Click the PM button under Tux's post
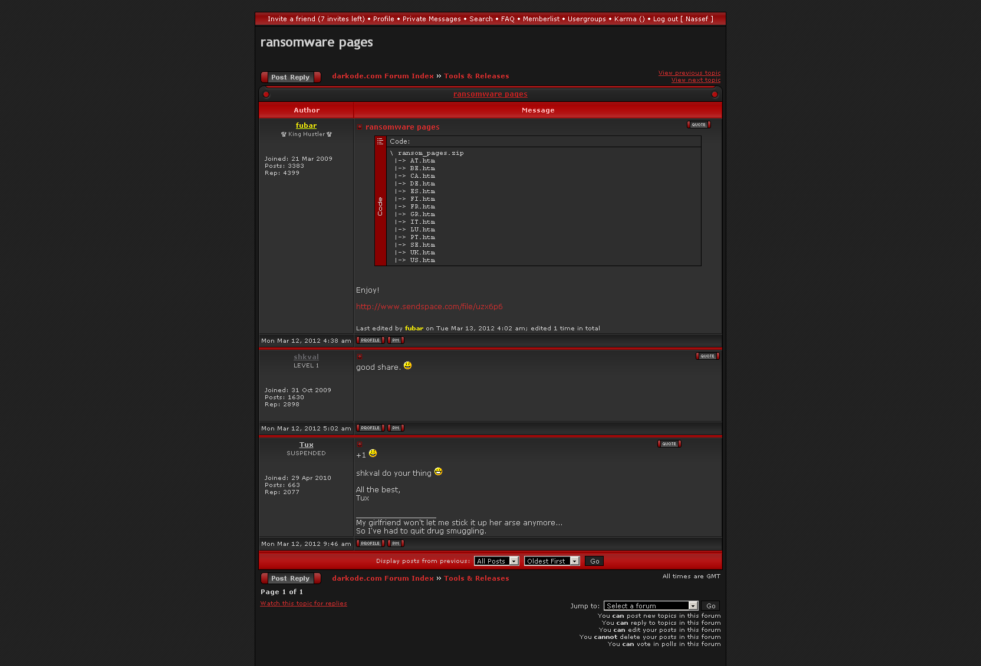The height and width of the screenshot is (666, 981). 396,544
